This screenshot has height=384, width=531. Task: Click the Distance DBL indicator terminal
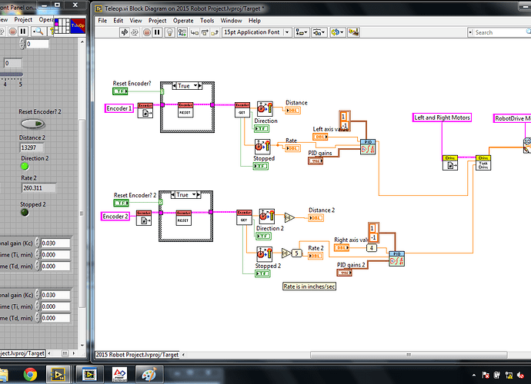point(292,111)
